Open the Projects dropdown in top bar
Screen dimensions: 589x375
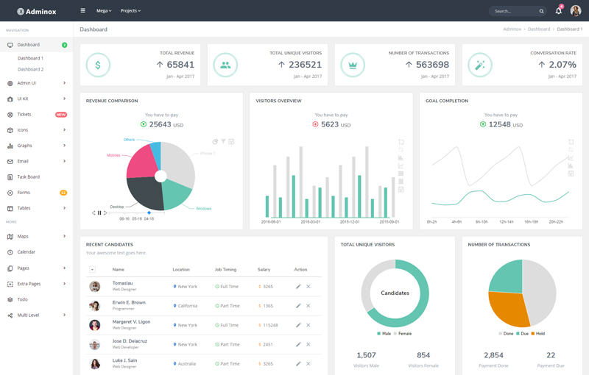coord(130,11)
